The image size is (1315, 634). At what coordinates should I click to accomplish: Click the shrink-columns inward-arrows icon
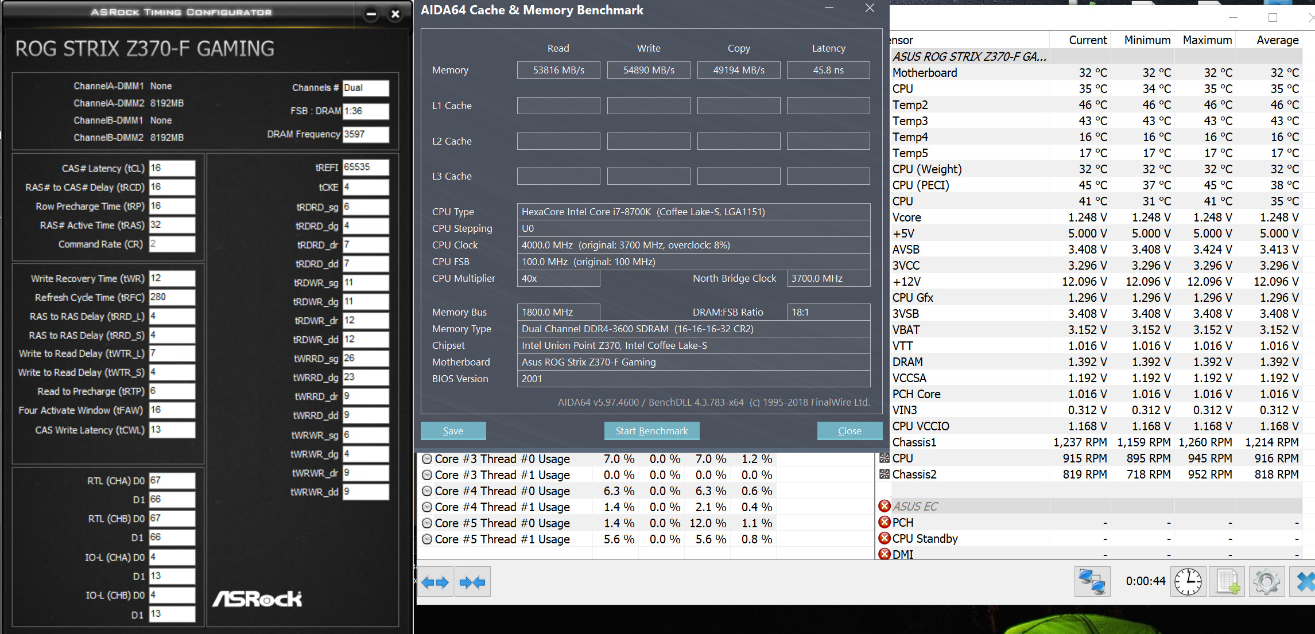coord(472,582)
